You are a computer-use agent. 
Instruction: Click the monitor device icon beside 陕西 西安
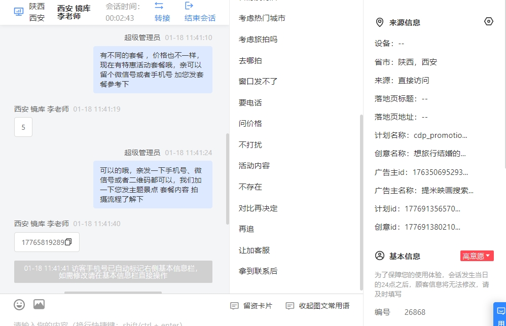[19, 12]
